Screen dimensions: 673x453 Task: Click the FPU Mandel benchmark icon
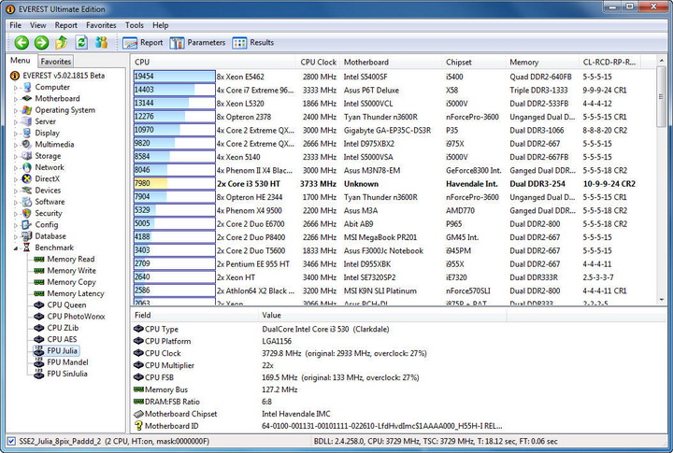pos(39,362)
